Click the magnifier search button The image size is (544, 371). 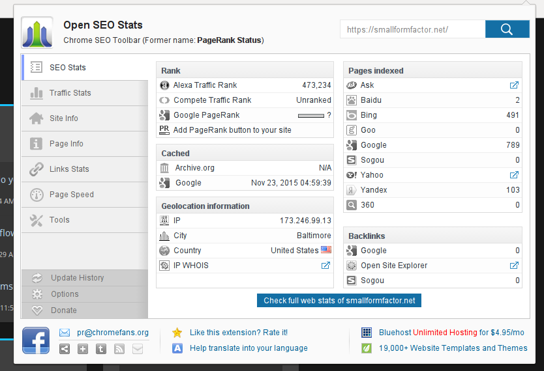coord(507,29)
